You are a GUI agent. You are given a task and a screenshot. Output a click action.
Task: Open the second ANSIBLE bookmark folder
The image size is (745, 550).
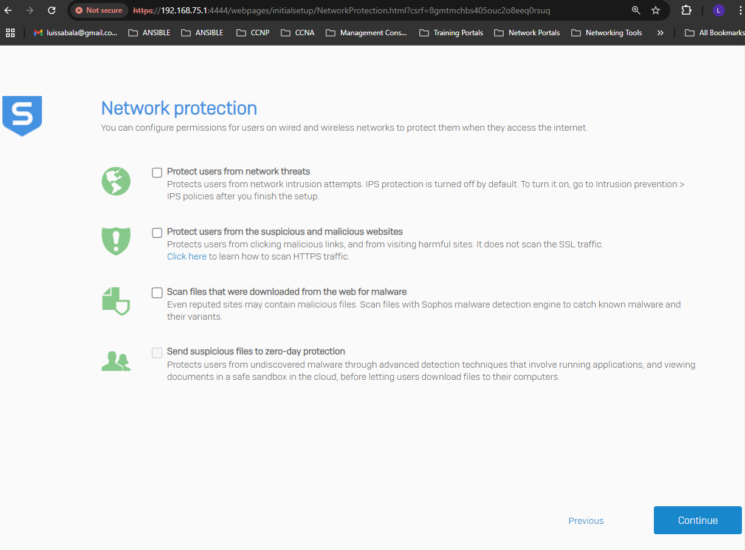point(202,33)
